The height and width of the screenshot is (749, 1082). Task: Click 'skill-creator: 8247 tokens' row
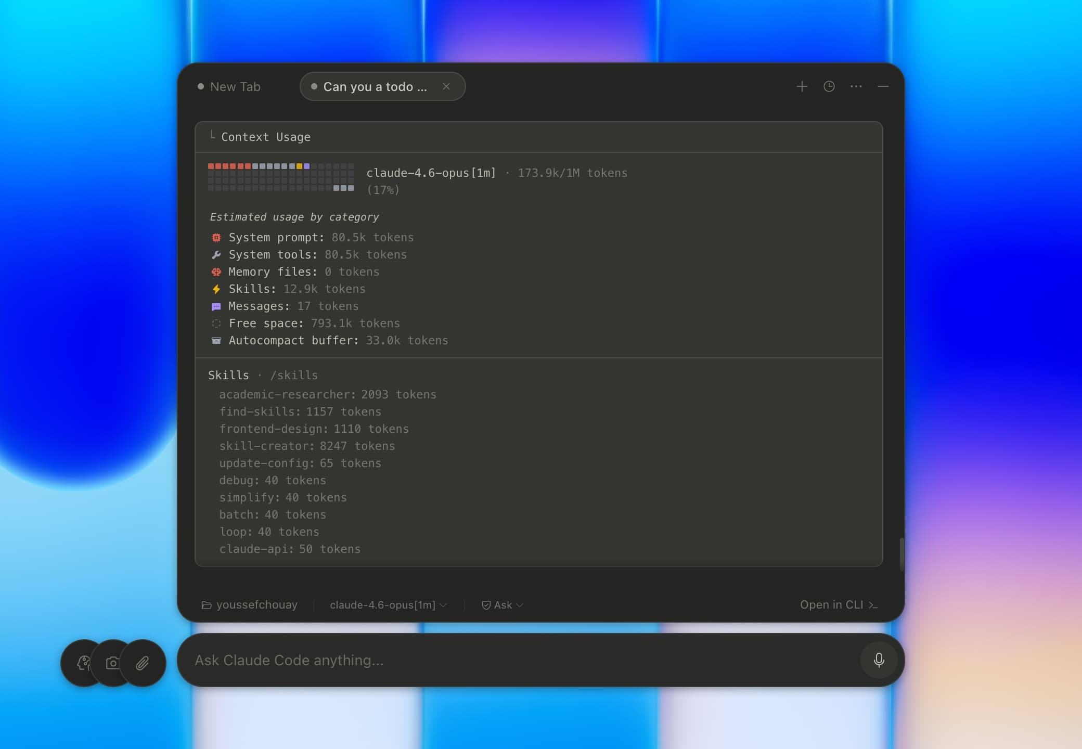[307, 446]
